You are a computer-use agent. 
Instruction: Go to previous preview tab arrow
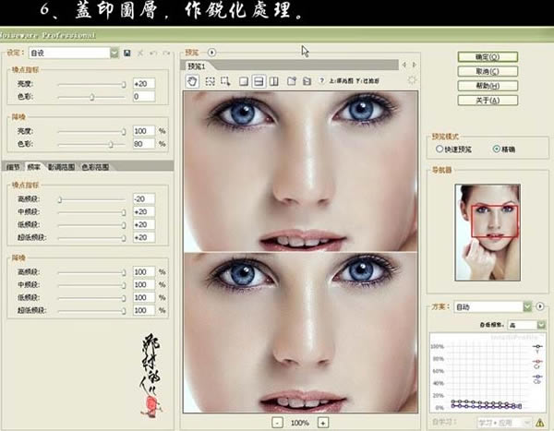tap(404, 65)
